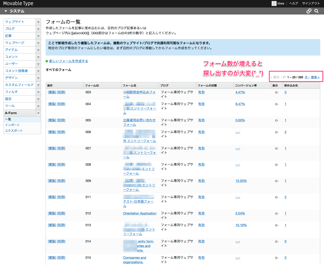
Task: Click the 新しいフォームを作成する link
Action: [68, 61]
